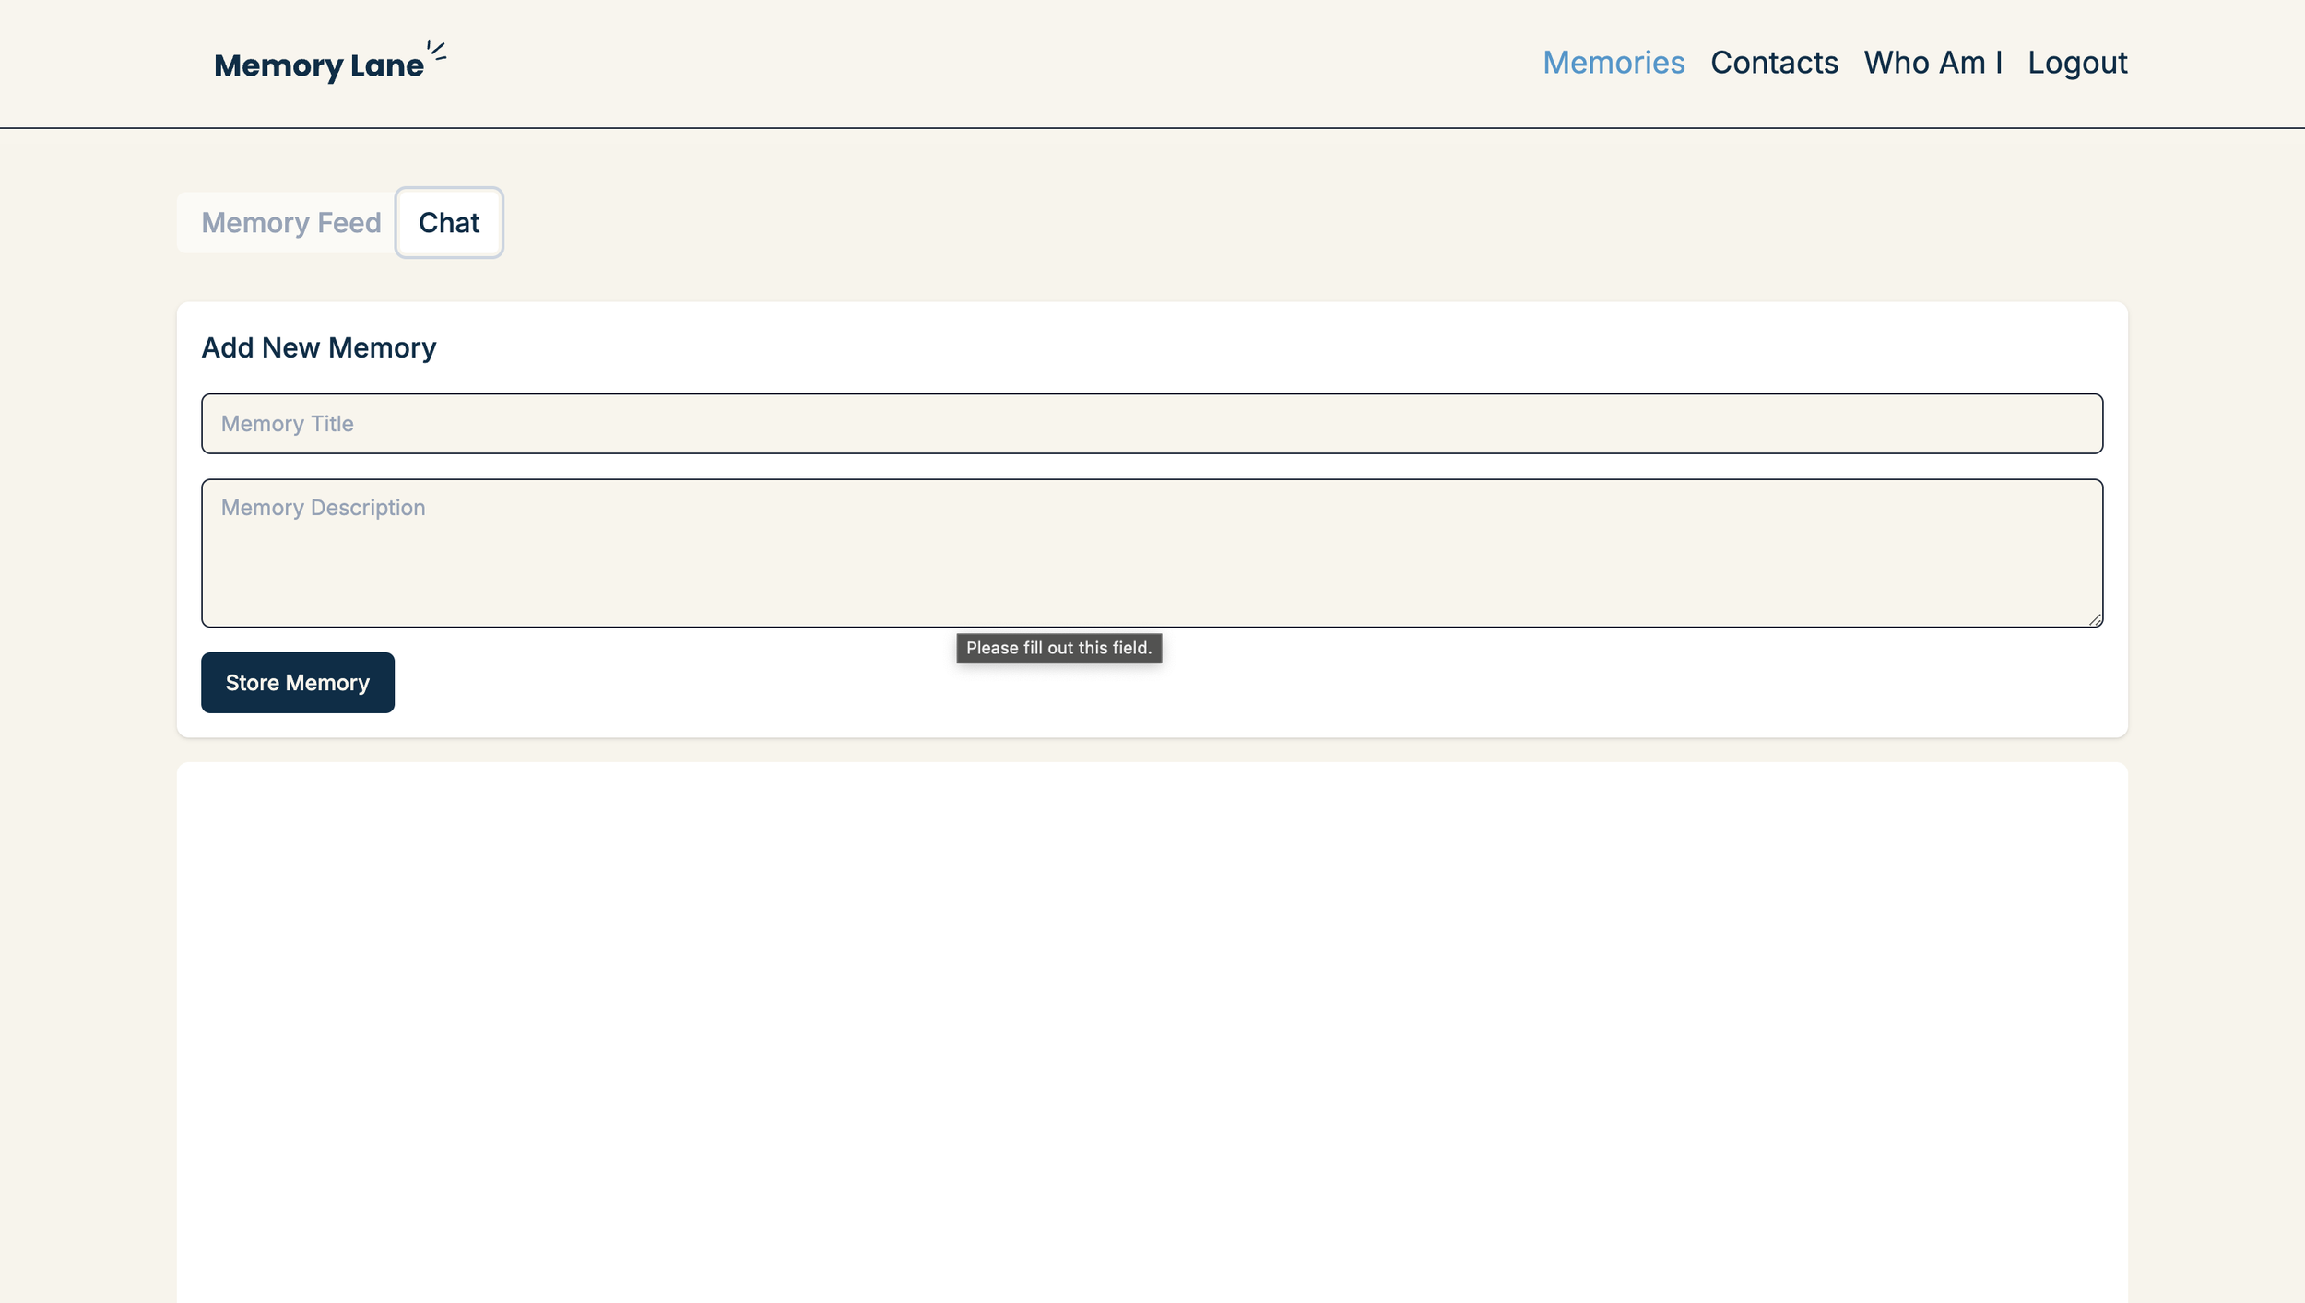Click inside the Memory Description textarea

click(1151, 553)
